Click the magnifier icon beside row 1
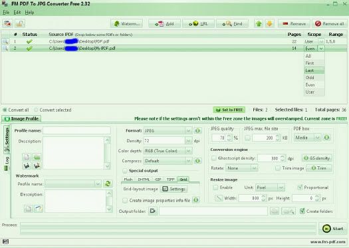The width and height of the screenshot is (349, 248). [5, 41]
